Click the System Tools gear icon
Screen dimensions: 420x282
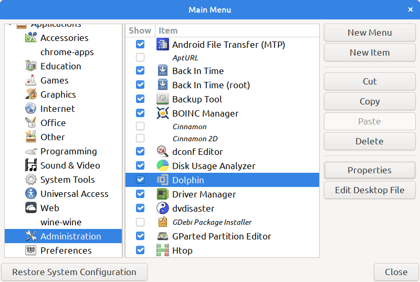[31, 180]
